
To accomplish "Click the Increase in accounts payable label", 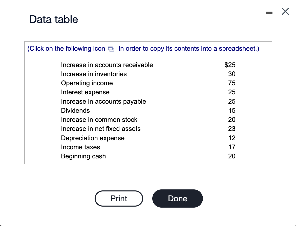I will 103,101.
